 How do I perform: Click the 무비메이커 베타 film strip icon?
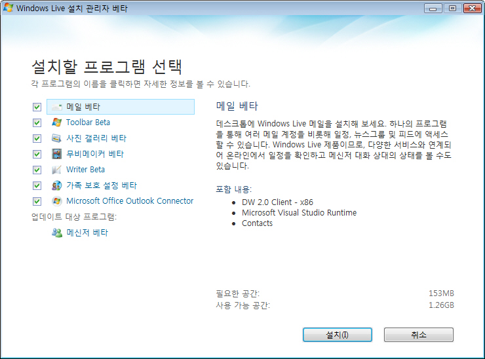[56, 154]
